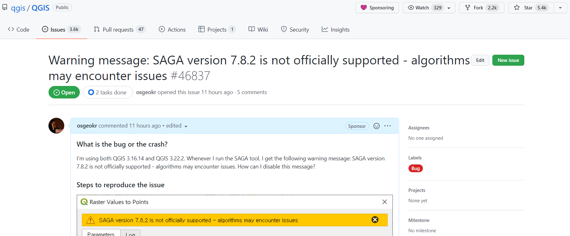Fork the QGIS repository
This screenshot has height=236, width=570.
(x=482, y=8)
